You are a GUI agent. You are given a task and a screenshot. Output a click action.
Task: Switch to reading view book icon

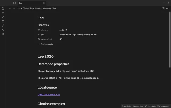(x=163, y=8)
